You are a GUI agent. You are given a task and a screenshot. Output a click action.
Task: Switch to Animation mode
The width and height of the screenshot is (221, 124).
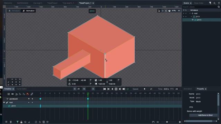click(x=28, y=11)
